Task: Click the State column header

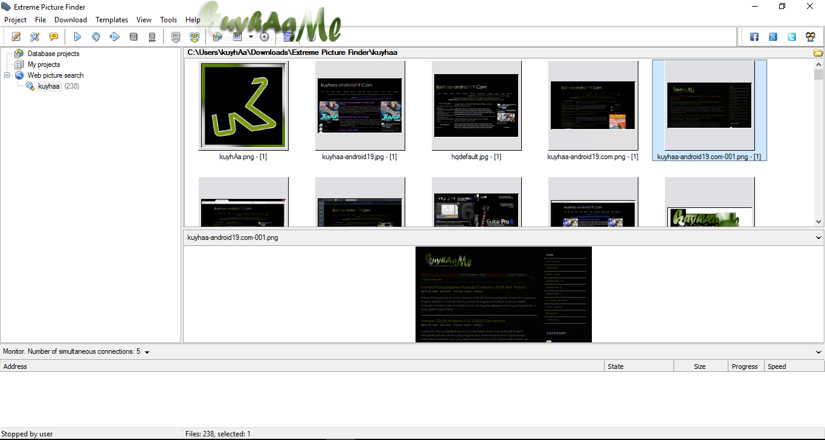Action: point(639,366)
